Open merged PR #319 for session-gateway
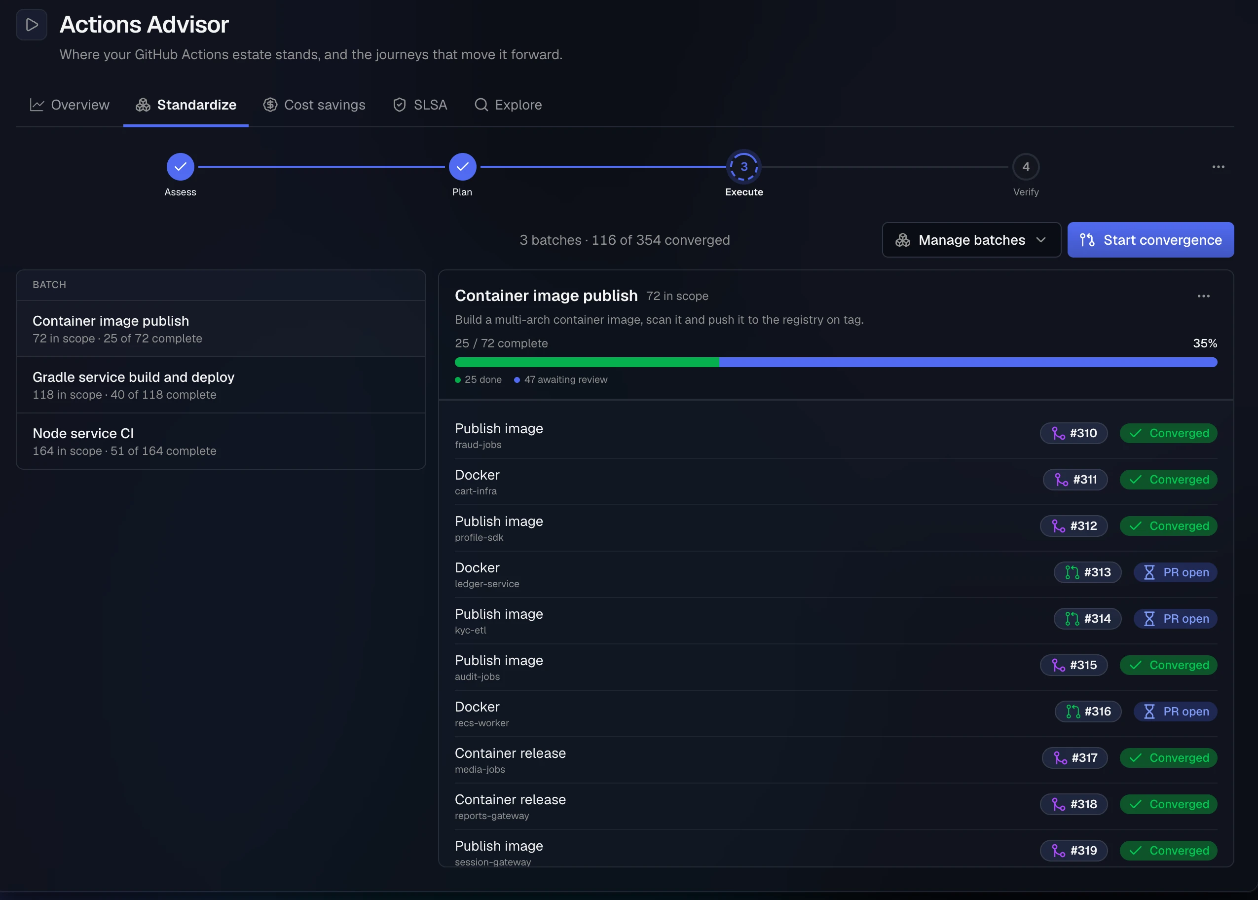 coord(1073,851)
